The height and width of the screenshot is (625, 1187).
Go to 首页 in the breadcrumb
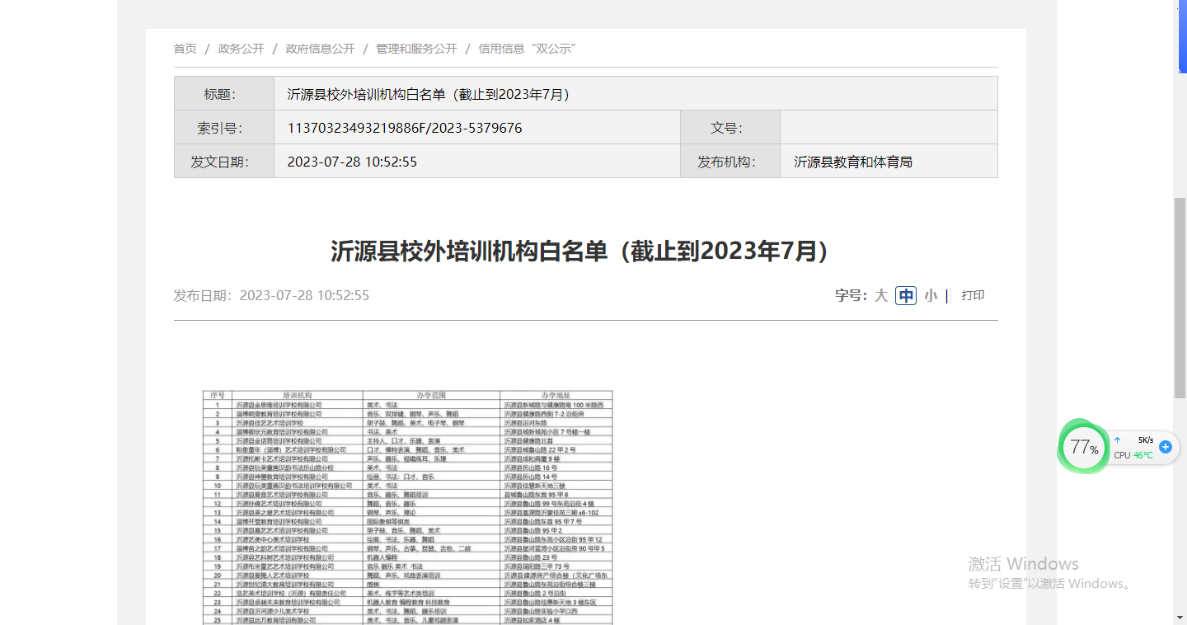(185, 49)
